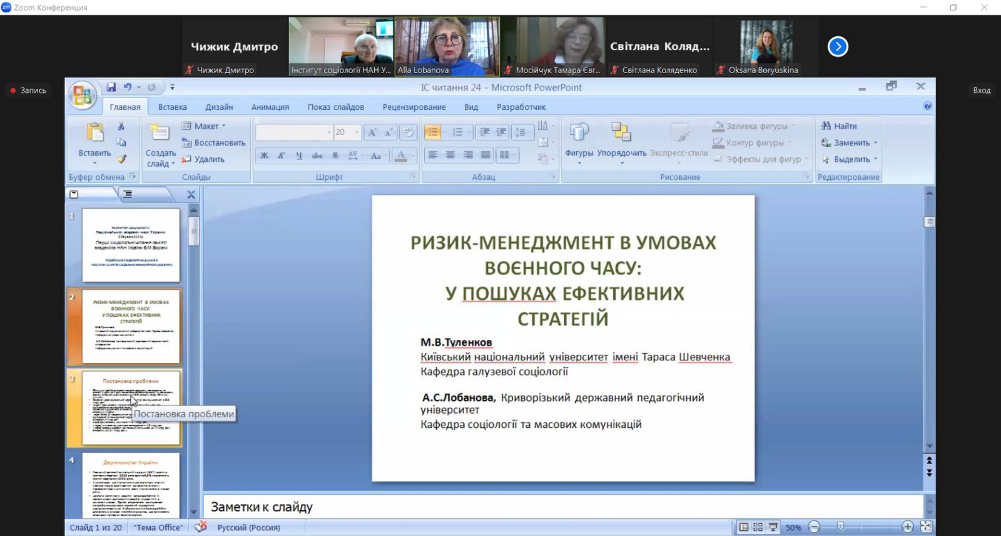Viewport: 1001px width, 536px height.
Task: Click the Office button in PowerPoint
Action: pyautogui.click(x=82, y=95)
